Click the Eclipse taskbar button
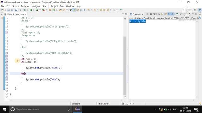This screenshot has width=202, height=113. coord(77,109)
